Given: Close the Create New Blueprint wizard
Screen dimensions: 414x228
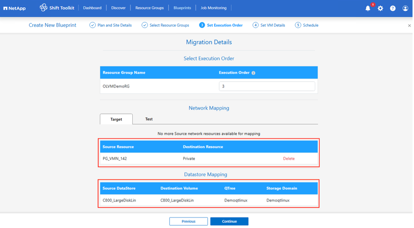Looking at the screenshot, I should pos(409,26).
